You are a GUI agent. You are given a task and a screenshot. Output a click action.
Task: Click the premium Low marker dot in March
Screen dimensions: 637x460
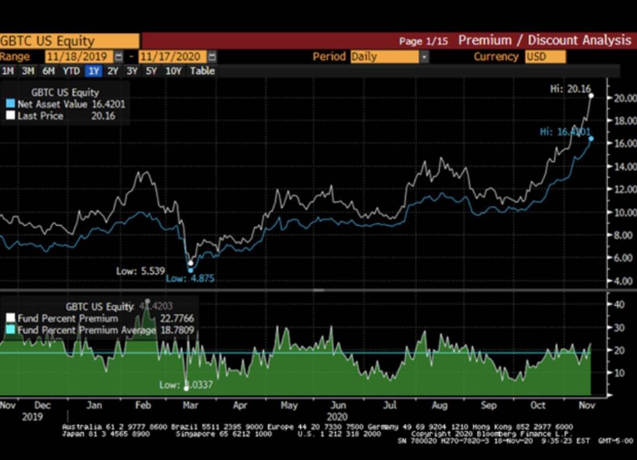tap(186, 388)
